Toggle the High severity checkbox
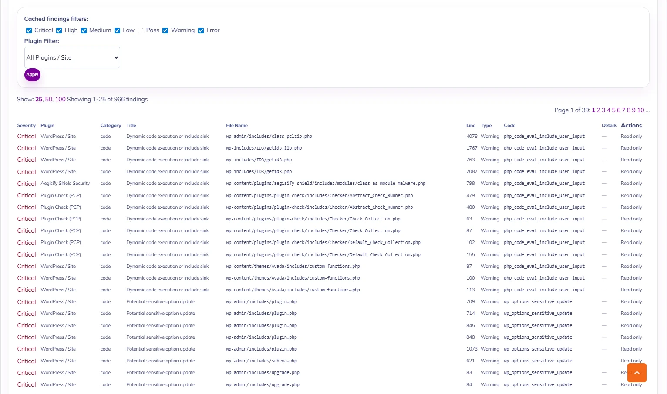Image resolution: width=667 pixels, height=394 pixels. tap(59, 30)
